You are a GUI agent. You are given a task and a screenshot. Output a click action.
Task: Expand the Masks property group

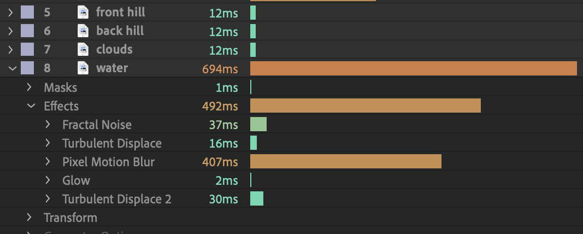pos(30,87)
